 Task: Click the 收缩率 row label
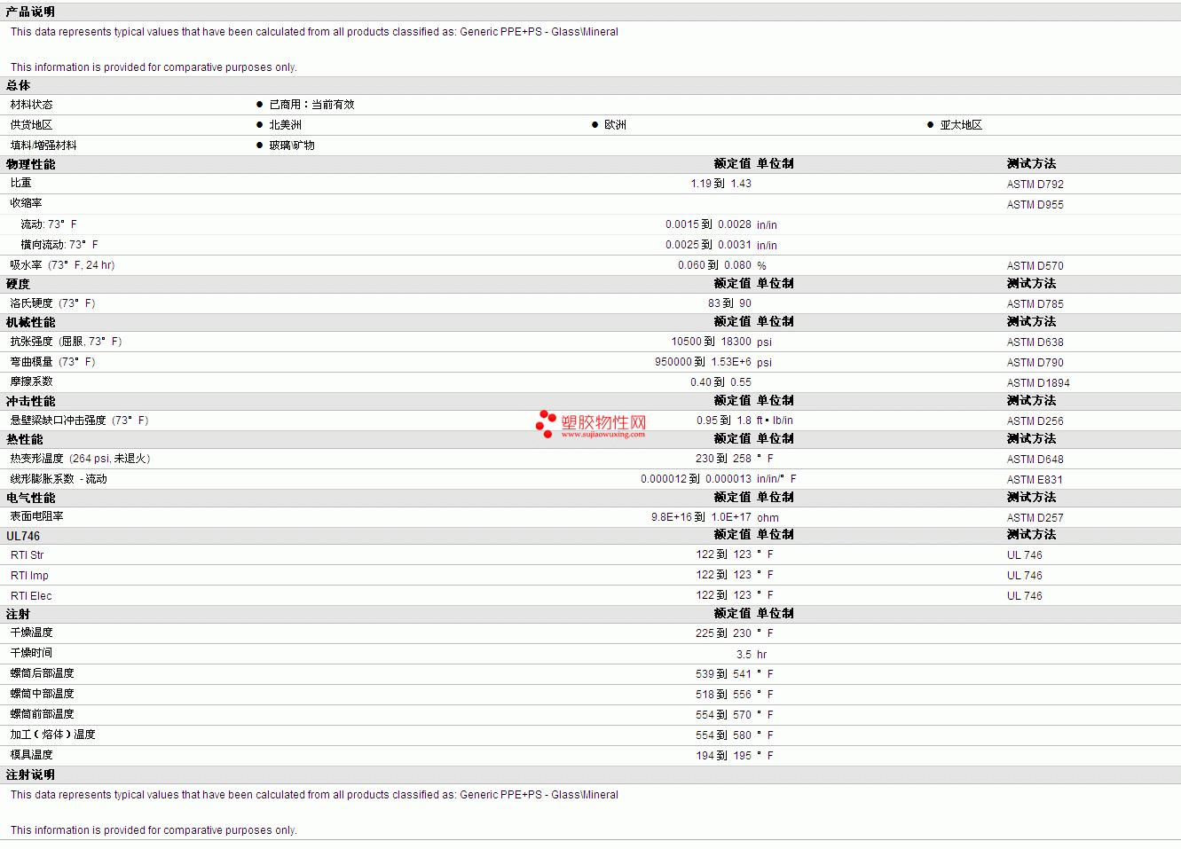tap(26, 203)
